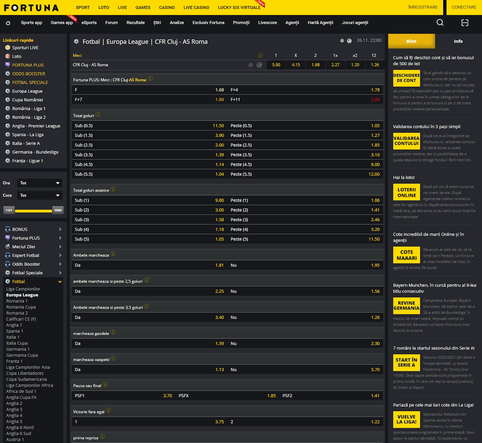Screen dimensions: 482x443
Task: Collapse the Fotbal sidebar category
Action: (60, 282)
